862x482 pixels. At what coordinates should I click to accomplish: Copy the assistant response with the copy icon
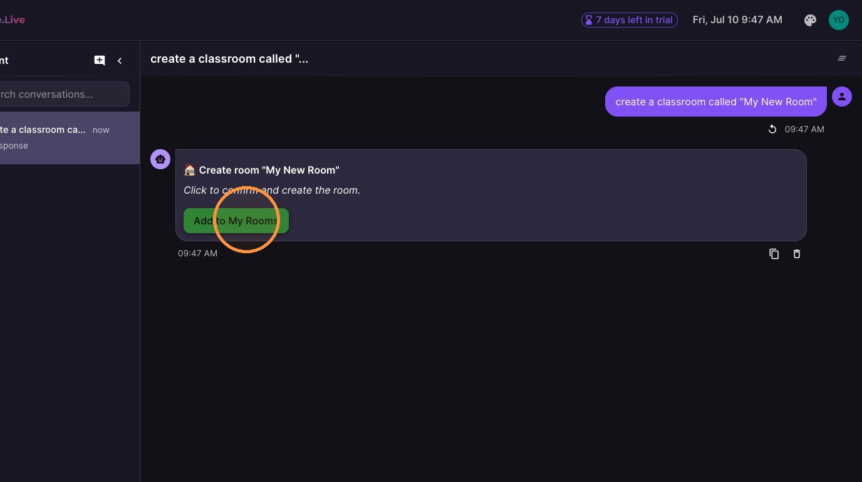pos(774,254)
